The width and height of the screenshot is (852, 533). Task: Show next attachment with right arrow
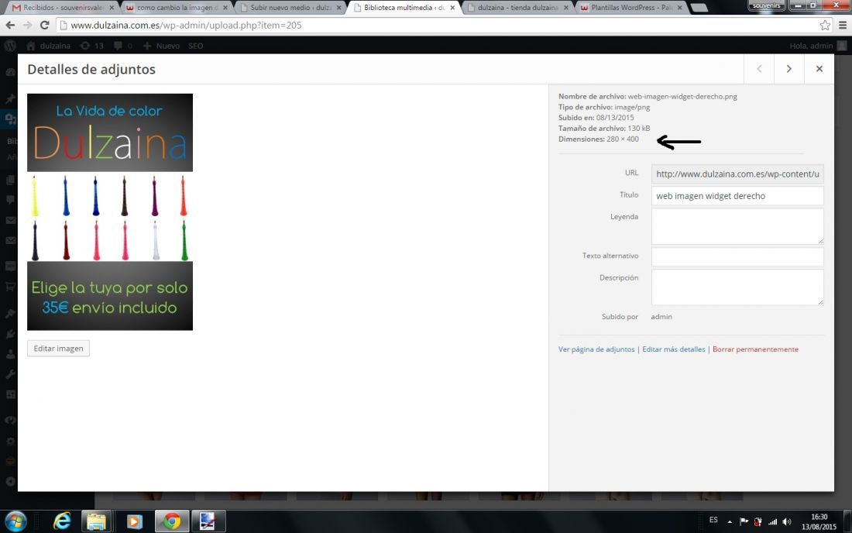[789, 69]
